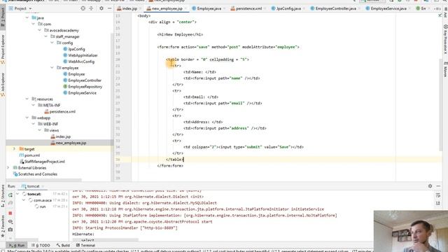Screen dimensions: 448x252
Task: Hide the Project panel with minimize icon
Action: [109, 8]
